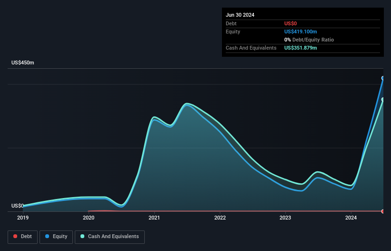This screenshot has width=391, height=251.
Task: Select the Cash data point marker at Jun 2024
Action: (x=383, y=100)
